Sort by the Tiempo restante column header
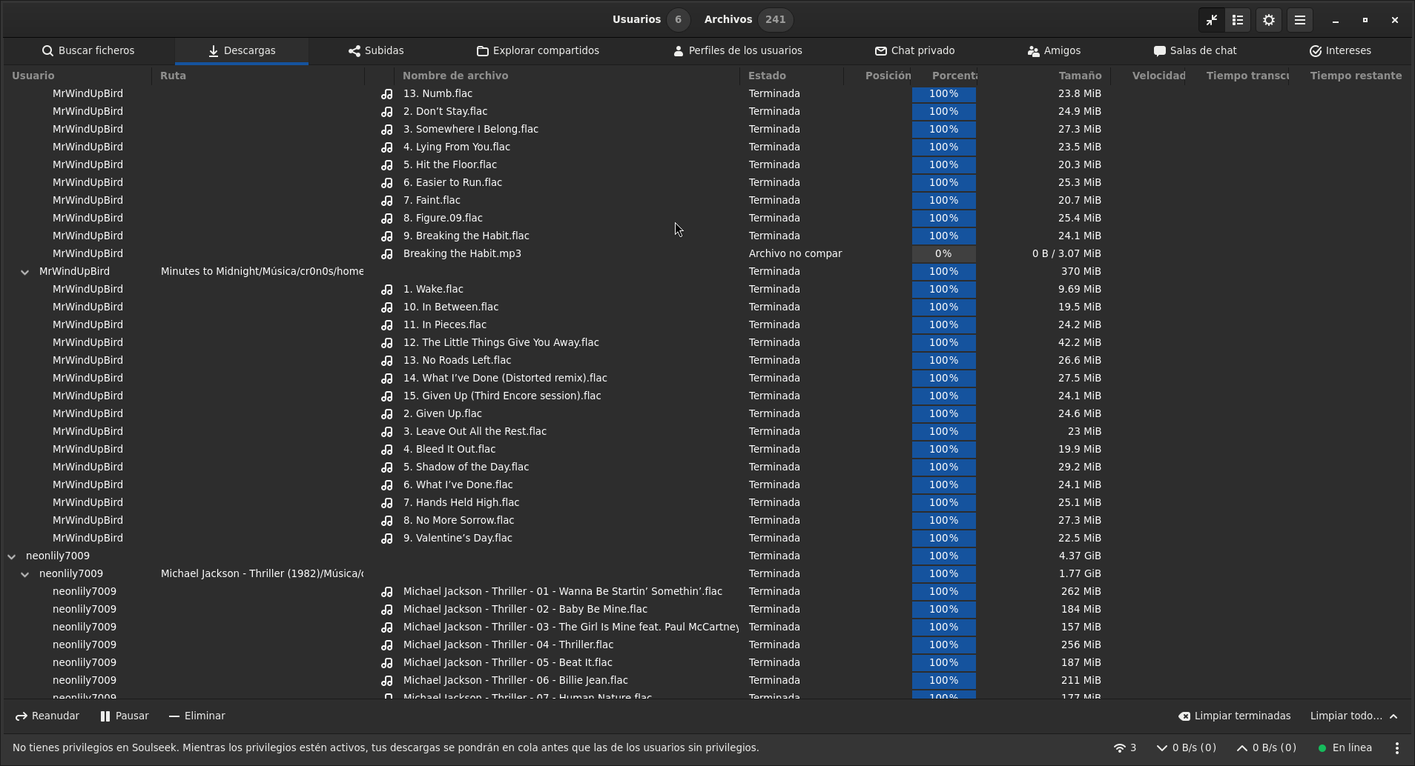This screenshot has width=1415, height=766. point(1350,76)
